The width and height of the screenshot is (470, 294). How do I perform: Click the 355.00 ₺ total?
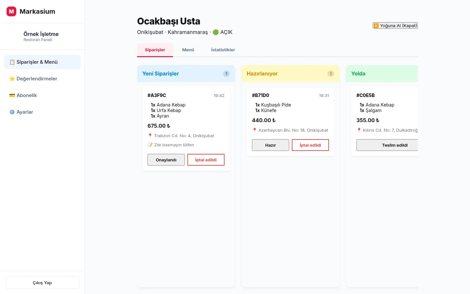368,120
